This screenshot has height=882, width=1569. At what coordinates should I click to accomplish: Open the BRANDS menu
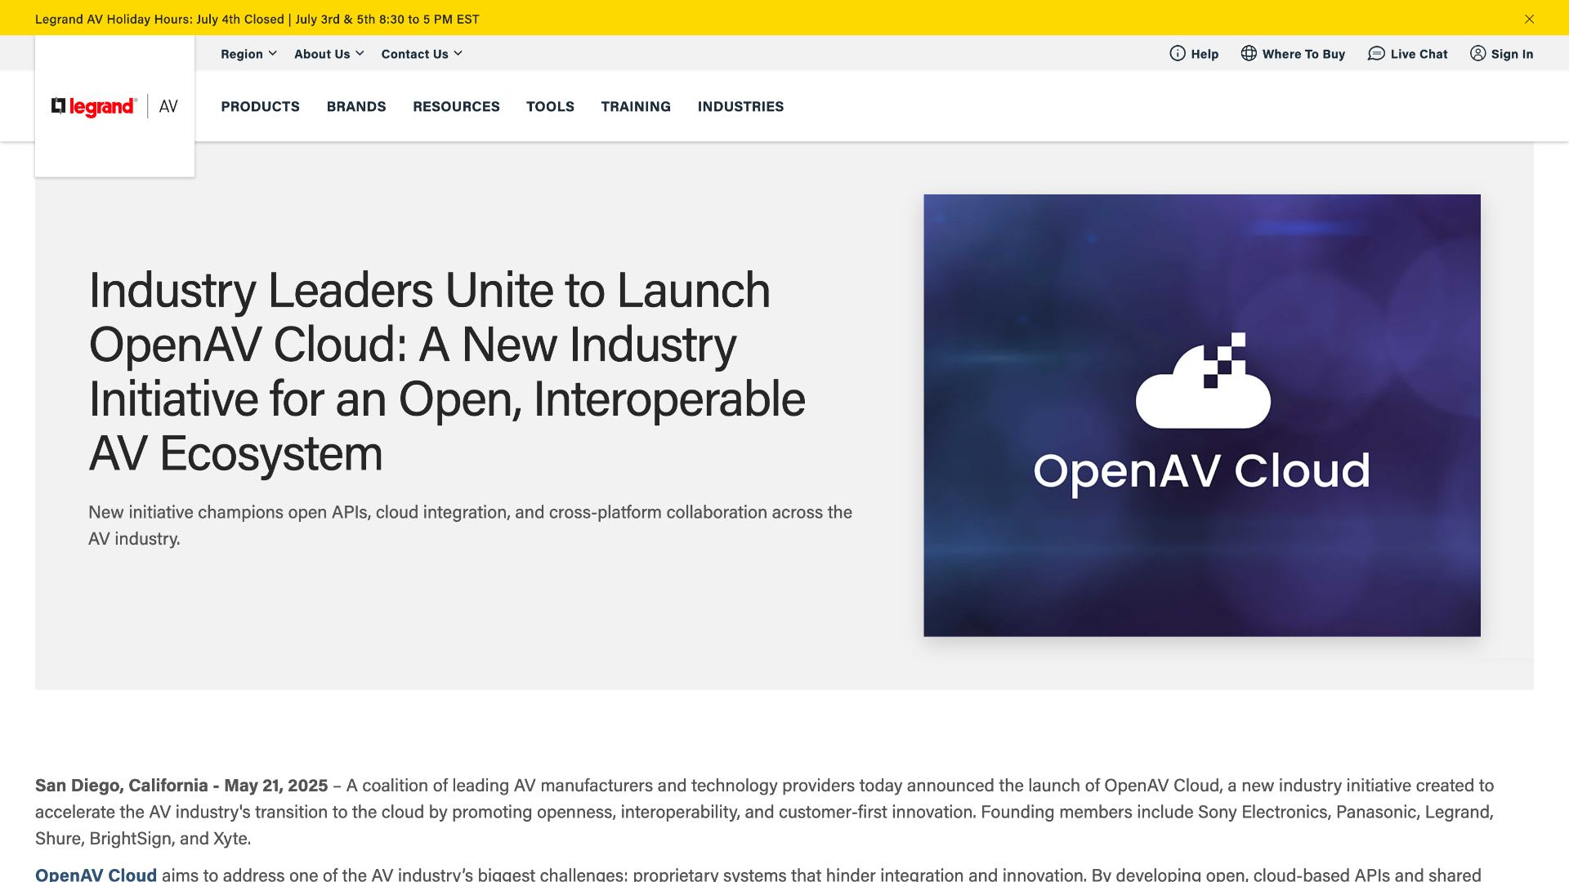[356, 106]
